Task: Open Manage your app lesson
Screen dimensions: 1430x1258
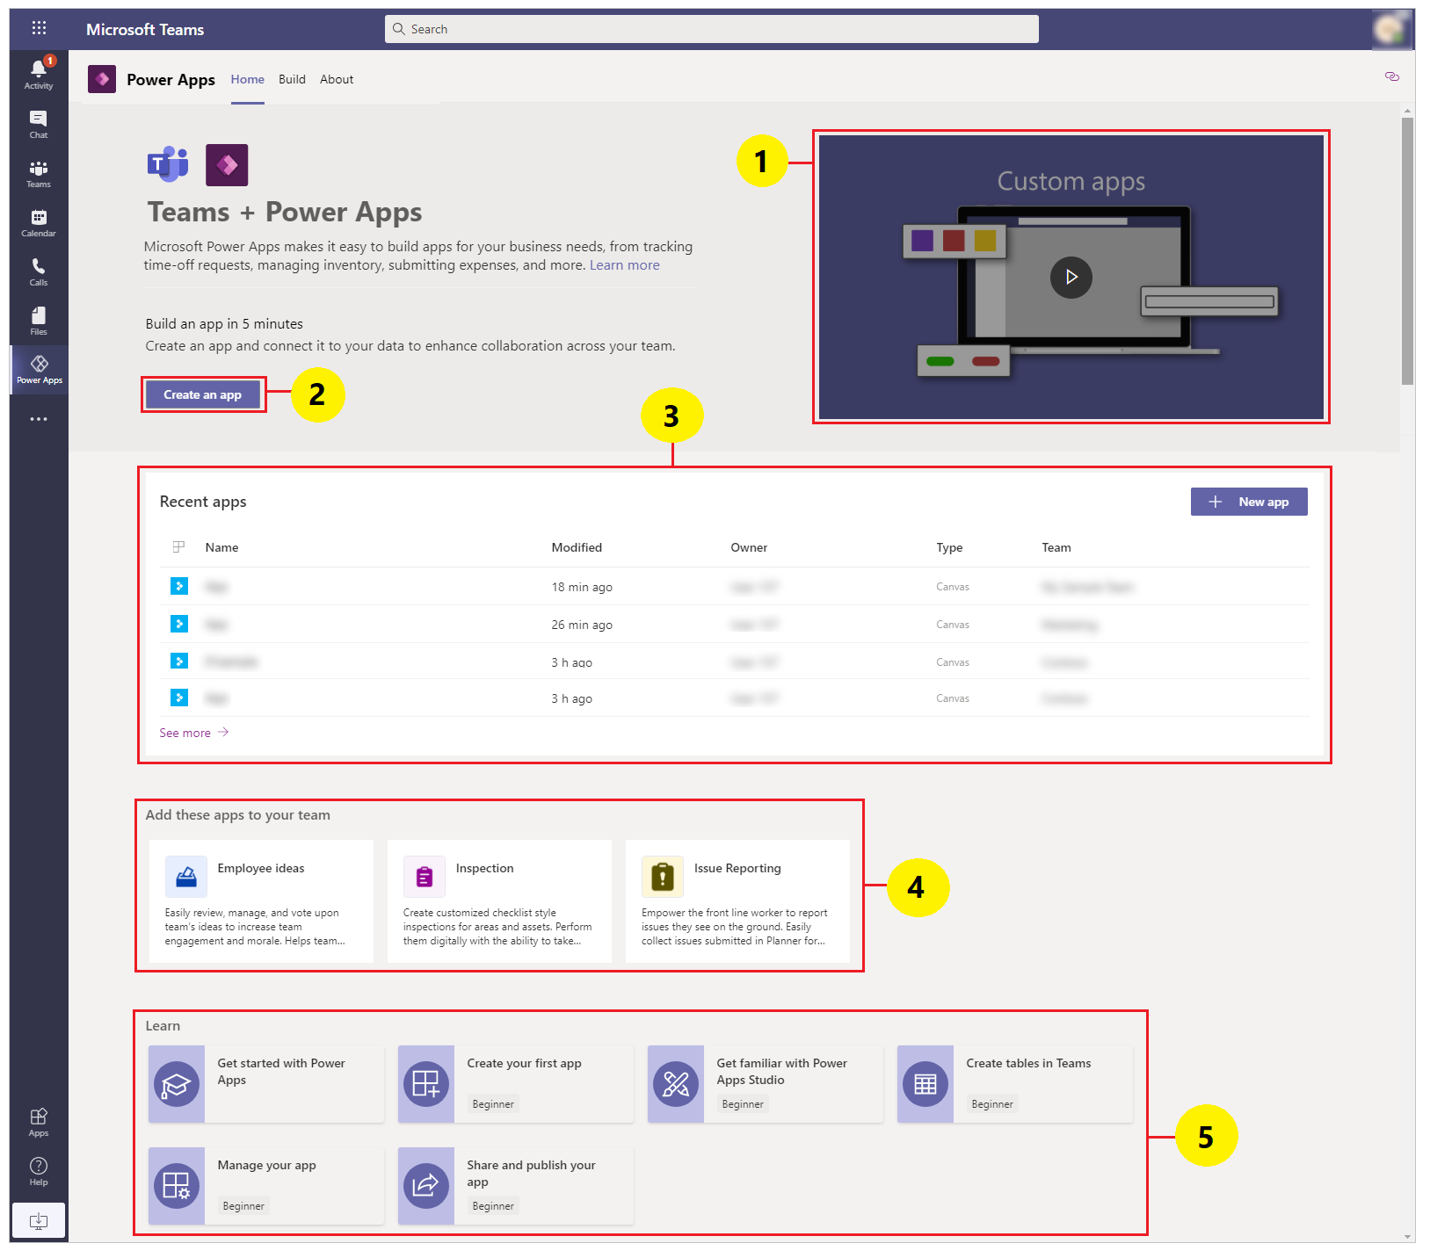Action: tap(266, 1186)
